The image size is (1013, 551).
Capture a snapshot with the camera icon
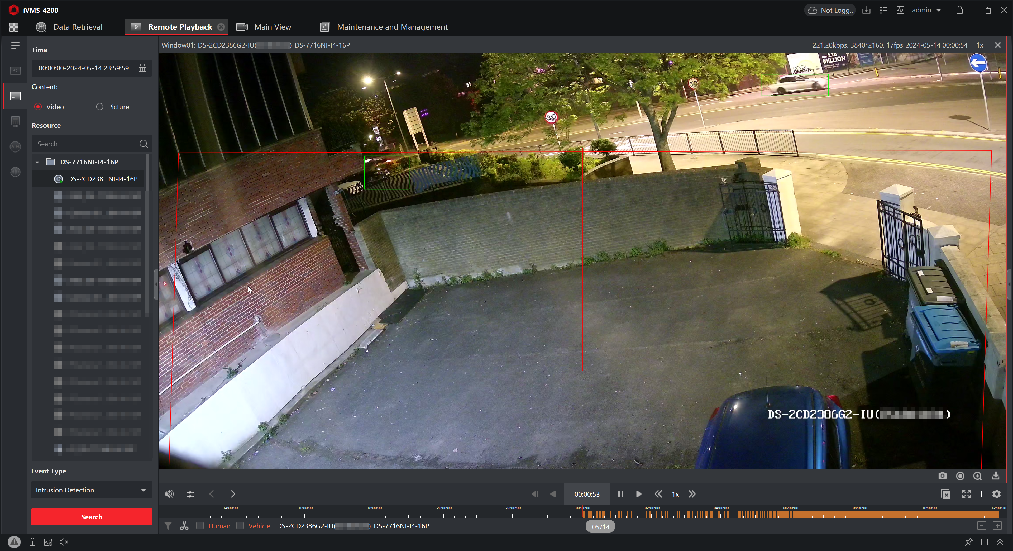942,476
